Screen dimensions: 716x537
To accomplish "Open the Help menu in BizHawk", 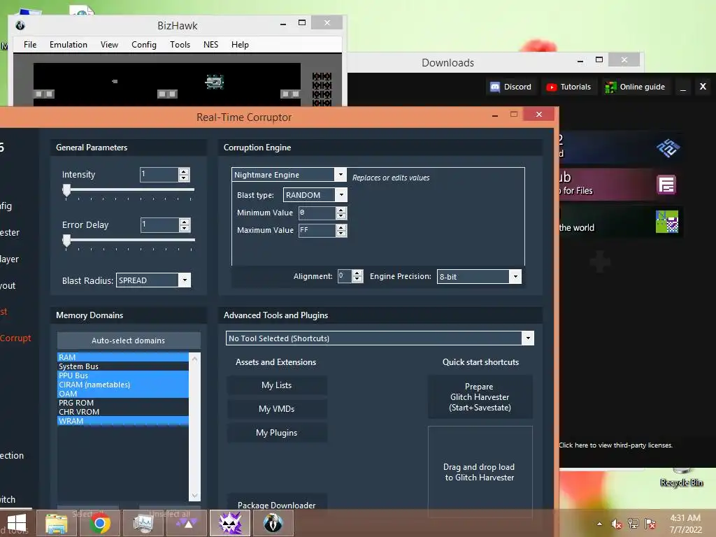I will pos(240,44).
